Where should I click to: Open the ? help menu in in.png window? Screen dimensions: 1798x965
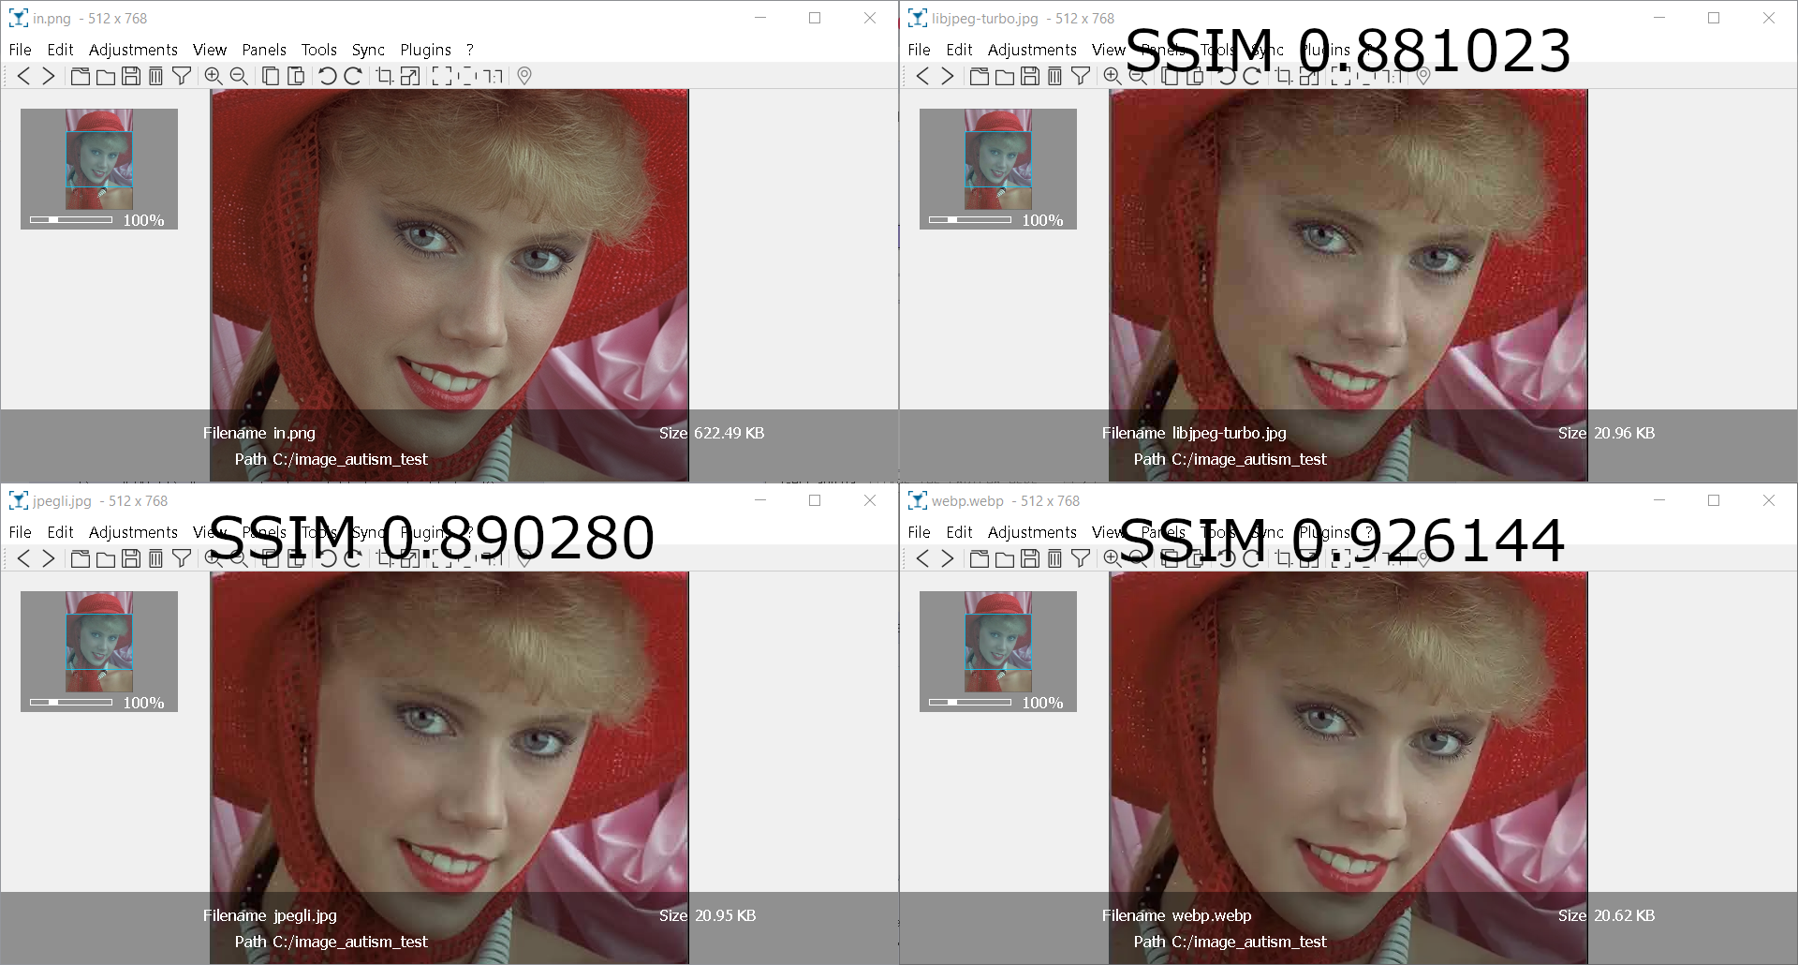[x=470, y=50]
